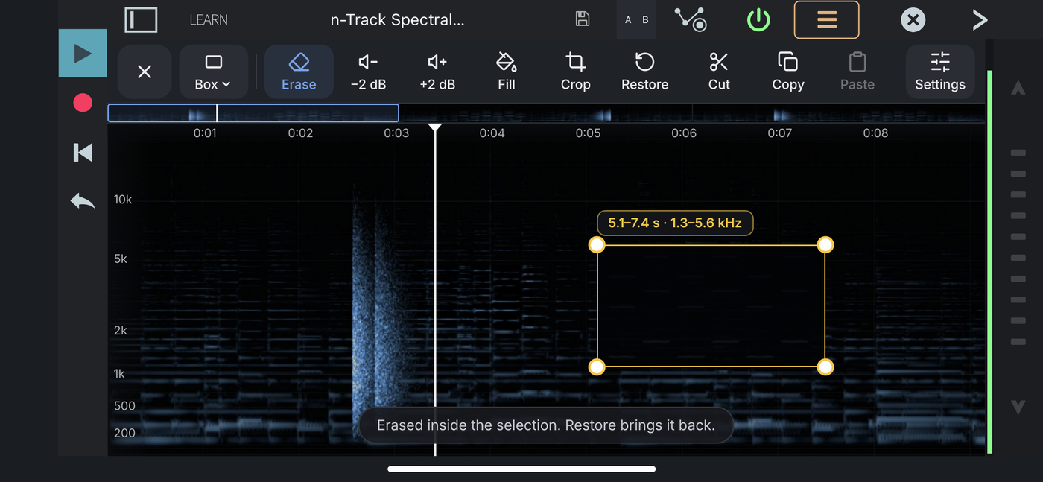Select the selection box bottom-left handle
The image size is (1043, 482).
(x=597, y=367)
